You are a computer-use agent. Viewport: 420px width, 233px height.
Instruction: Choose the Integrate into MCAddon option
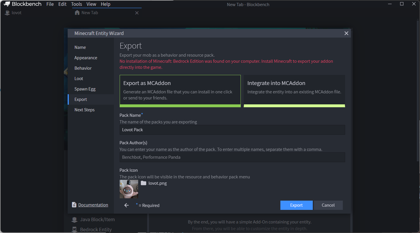(294, 91)
